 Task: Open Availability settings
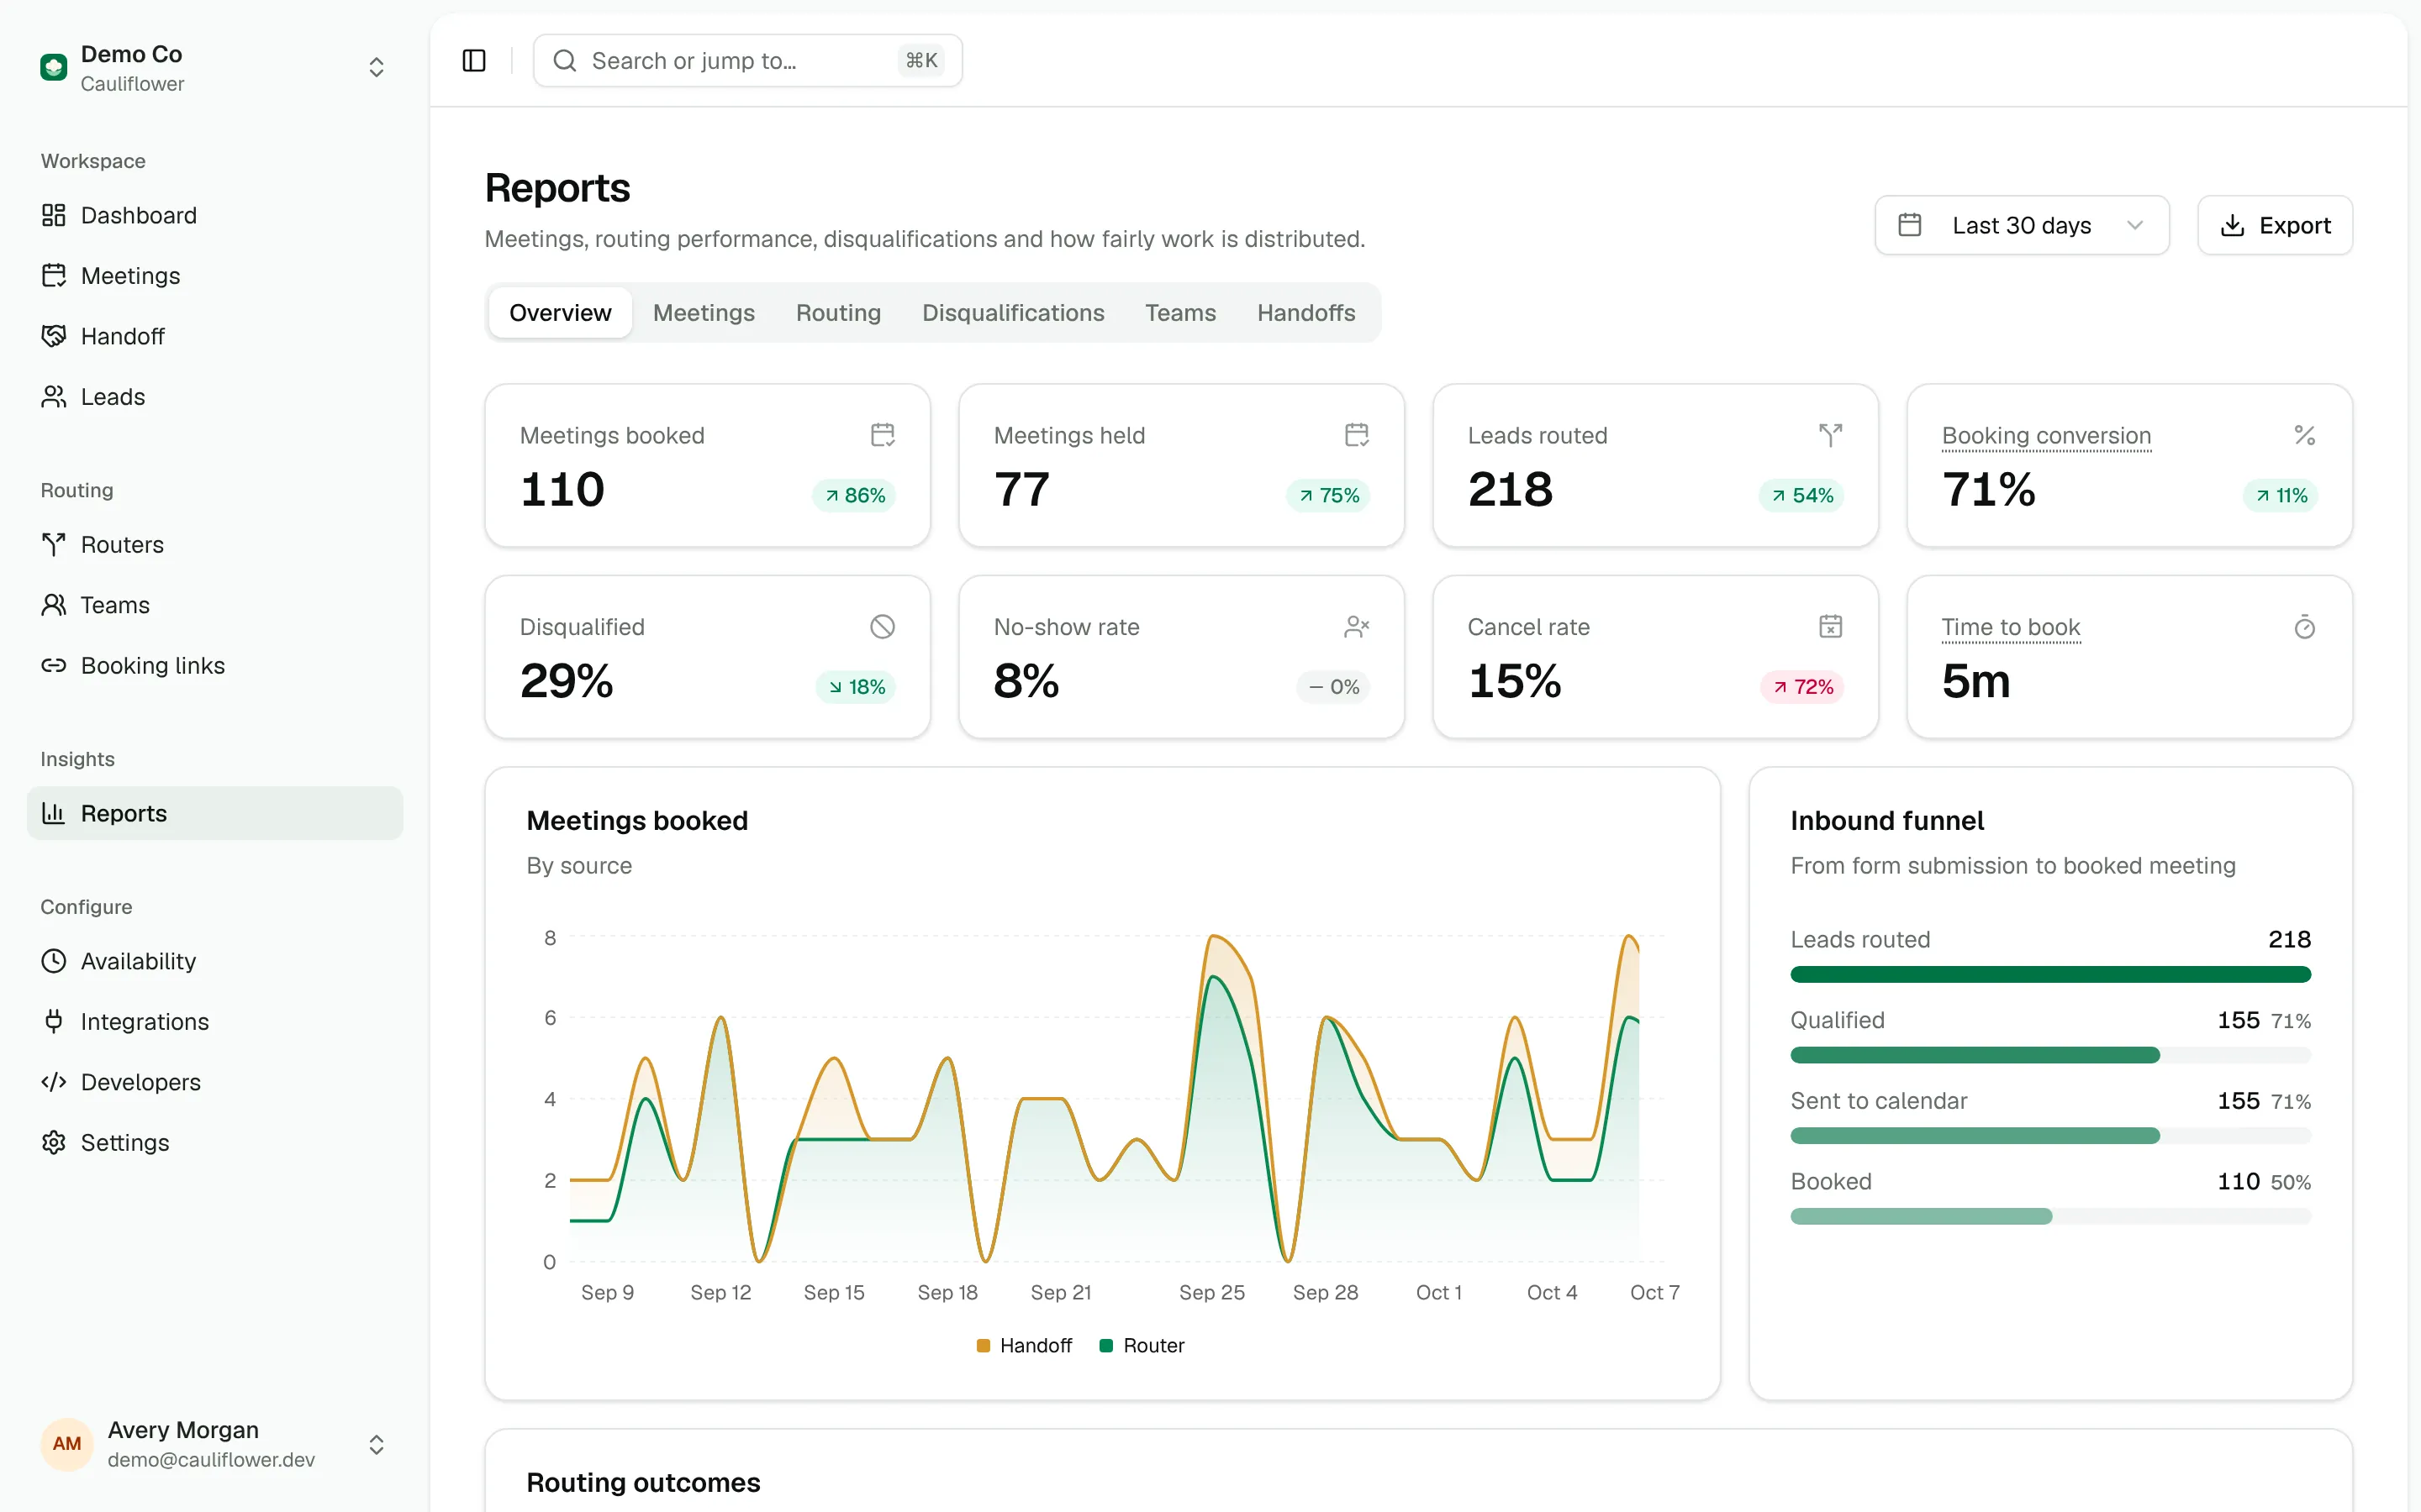point(214,961)
